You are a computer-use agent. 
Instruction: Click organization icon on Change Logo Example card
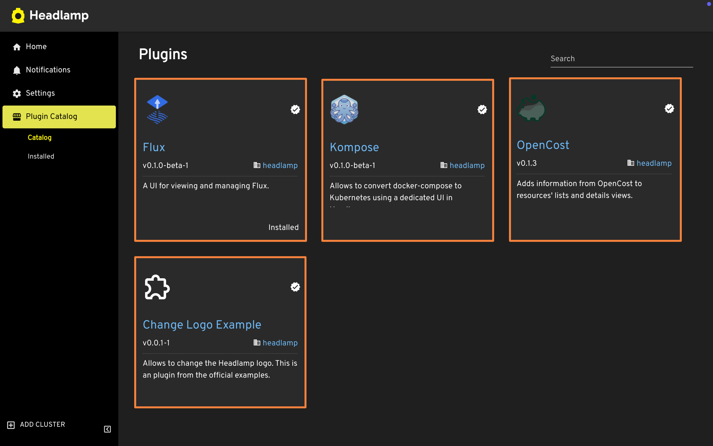pyautogui.click(x=257, y=343)
